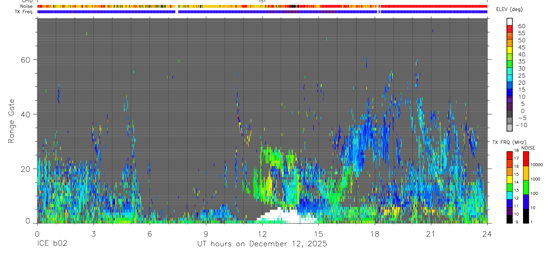
Task: Select the black TX FRQ swatch between 10 and 9
Action: (x=510, y=219)
